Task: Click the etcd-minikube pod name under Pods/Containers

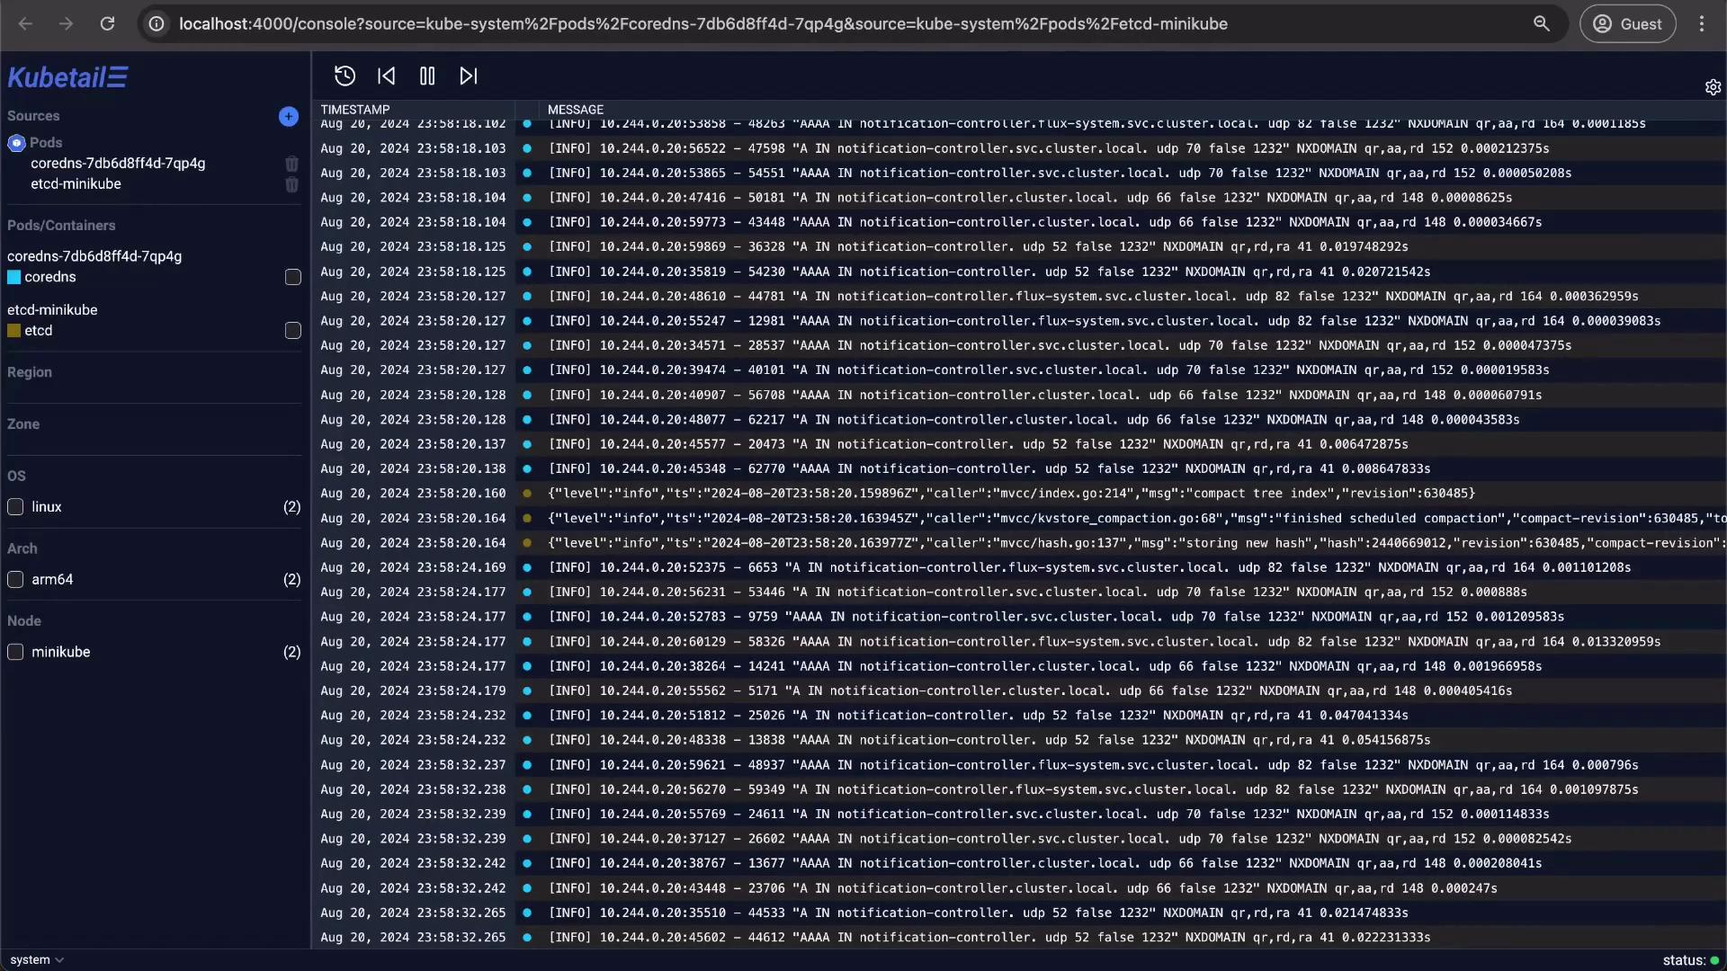Action: tap(52, 310)
